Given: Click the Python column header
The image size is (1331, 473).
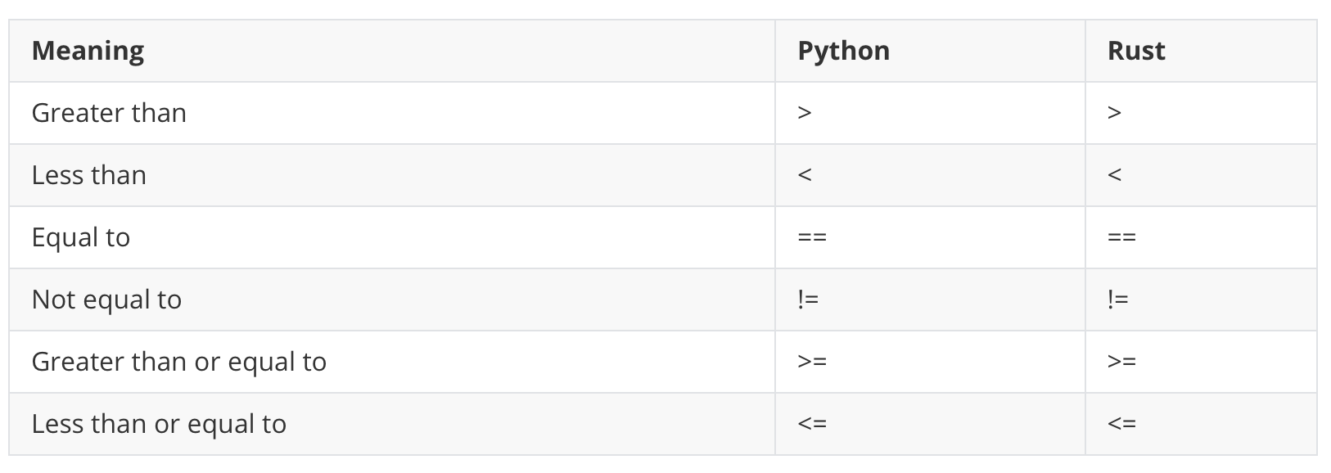Looking at the screenshot, I should (x=844, y=51).
